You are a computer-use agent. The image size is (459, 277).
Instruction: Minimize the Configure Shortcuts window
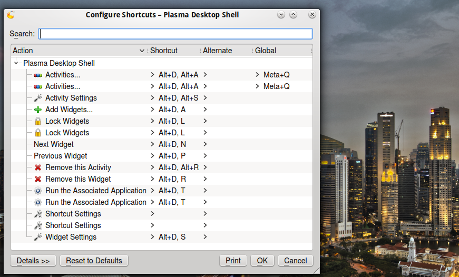coord(281,15)
